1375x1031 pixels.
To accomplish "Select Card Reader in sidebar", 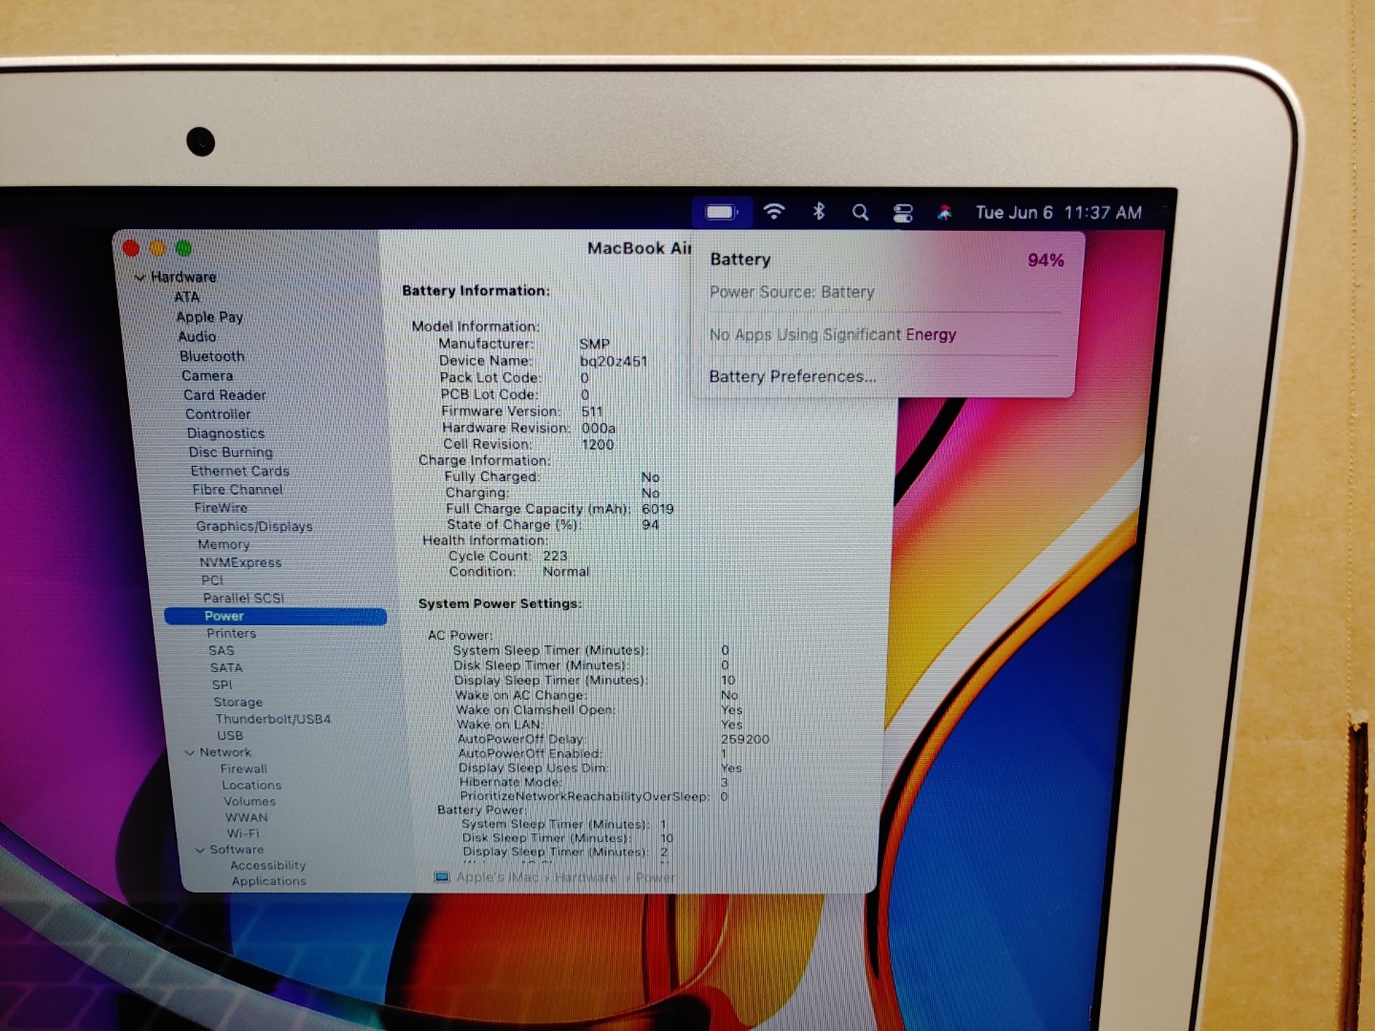I will point(224,395).
